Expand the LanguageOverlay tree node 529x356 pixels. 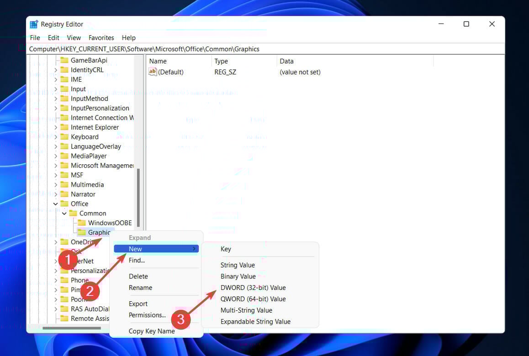56,147
